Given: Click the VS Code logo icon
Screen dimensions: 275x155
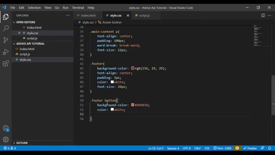Looking at the screenshot, I should pos(4,8).
